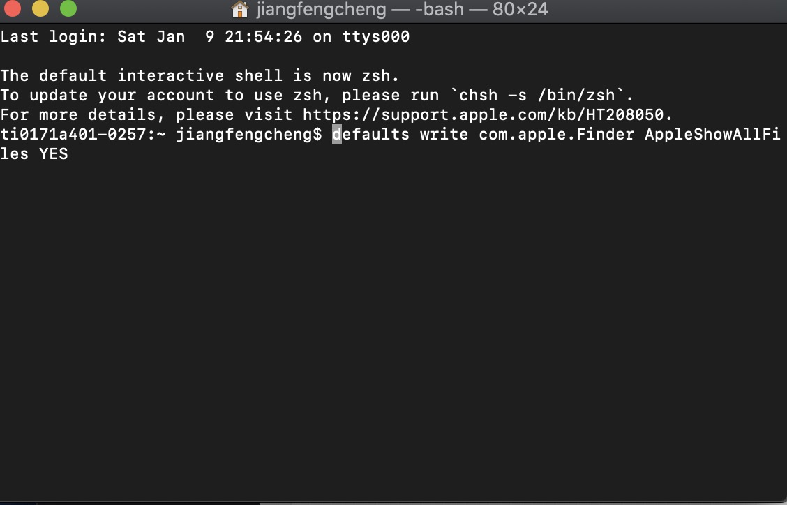
Task: Click the 'zsh.' word in shell notice
Action: click(x=380, y=76)
